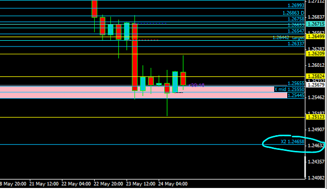Select the 1.26653 level label
This screenshot has width=327, height=189.
(x=296, y=25)
